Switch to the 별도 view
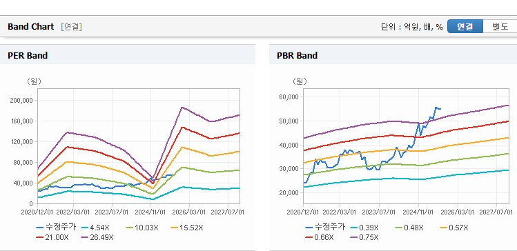Screen dimensions: 517x251 (500, 27)
